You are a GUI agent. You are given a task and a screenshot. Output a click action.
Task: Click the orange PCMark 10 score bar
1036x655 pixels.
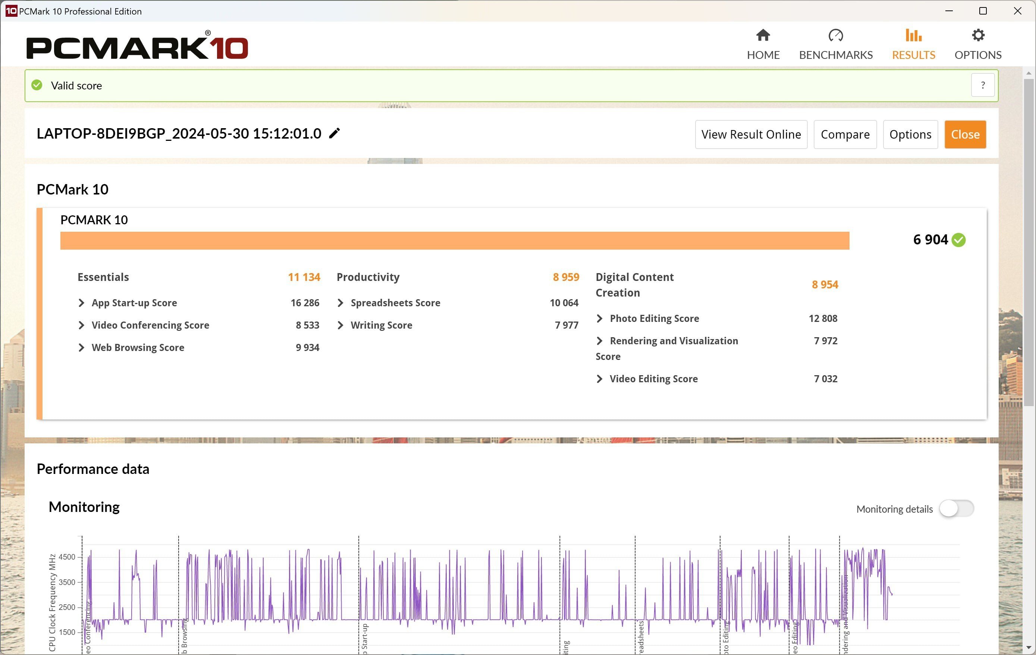click(454, 240)
